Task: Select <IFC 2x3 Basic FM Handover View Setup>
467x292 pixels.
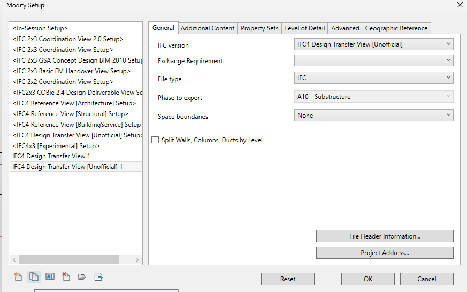Action: click(x=75, y=71)
